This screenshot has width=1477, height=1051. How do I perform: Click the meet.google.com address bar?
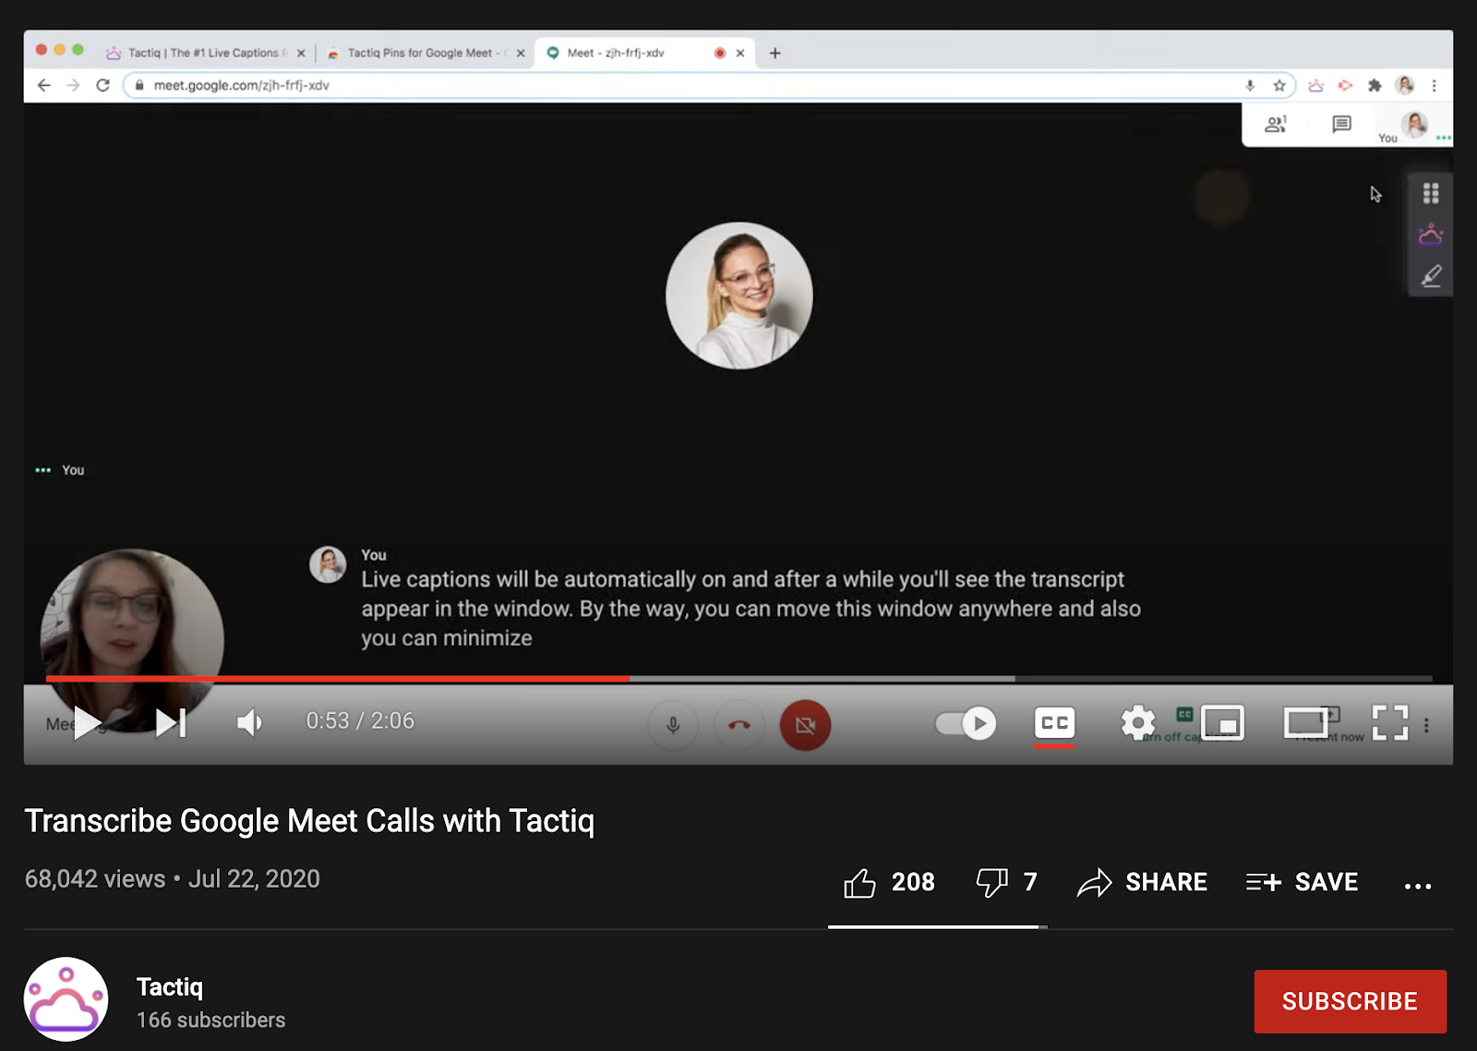point(709,85)
